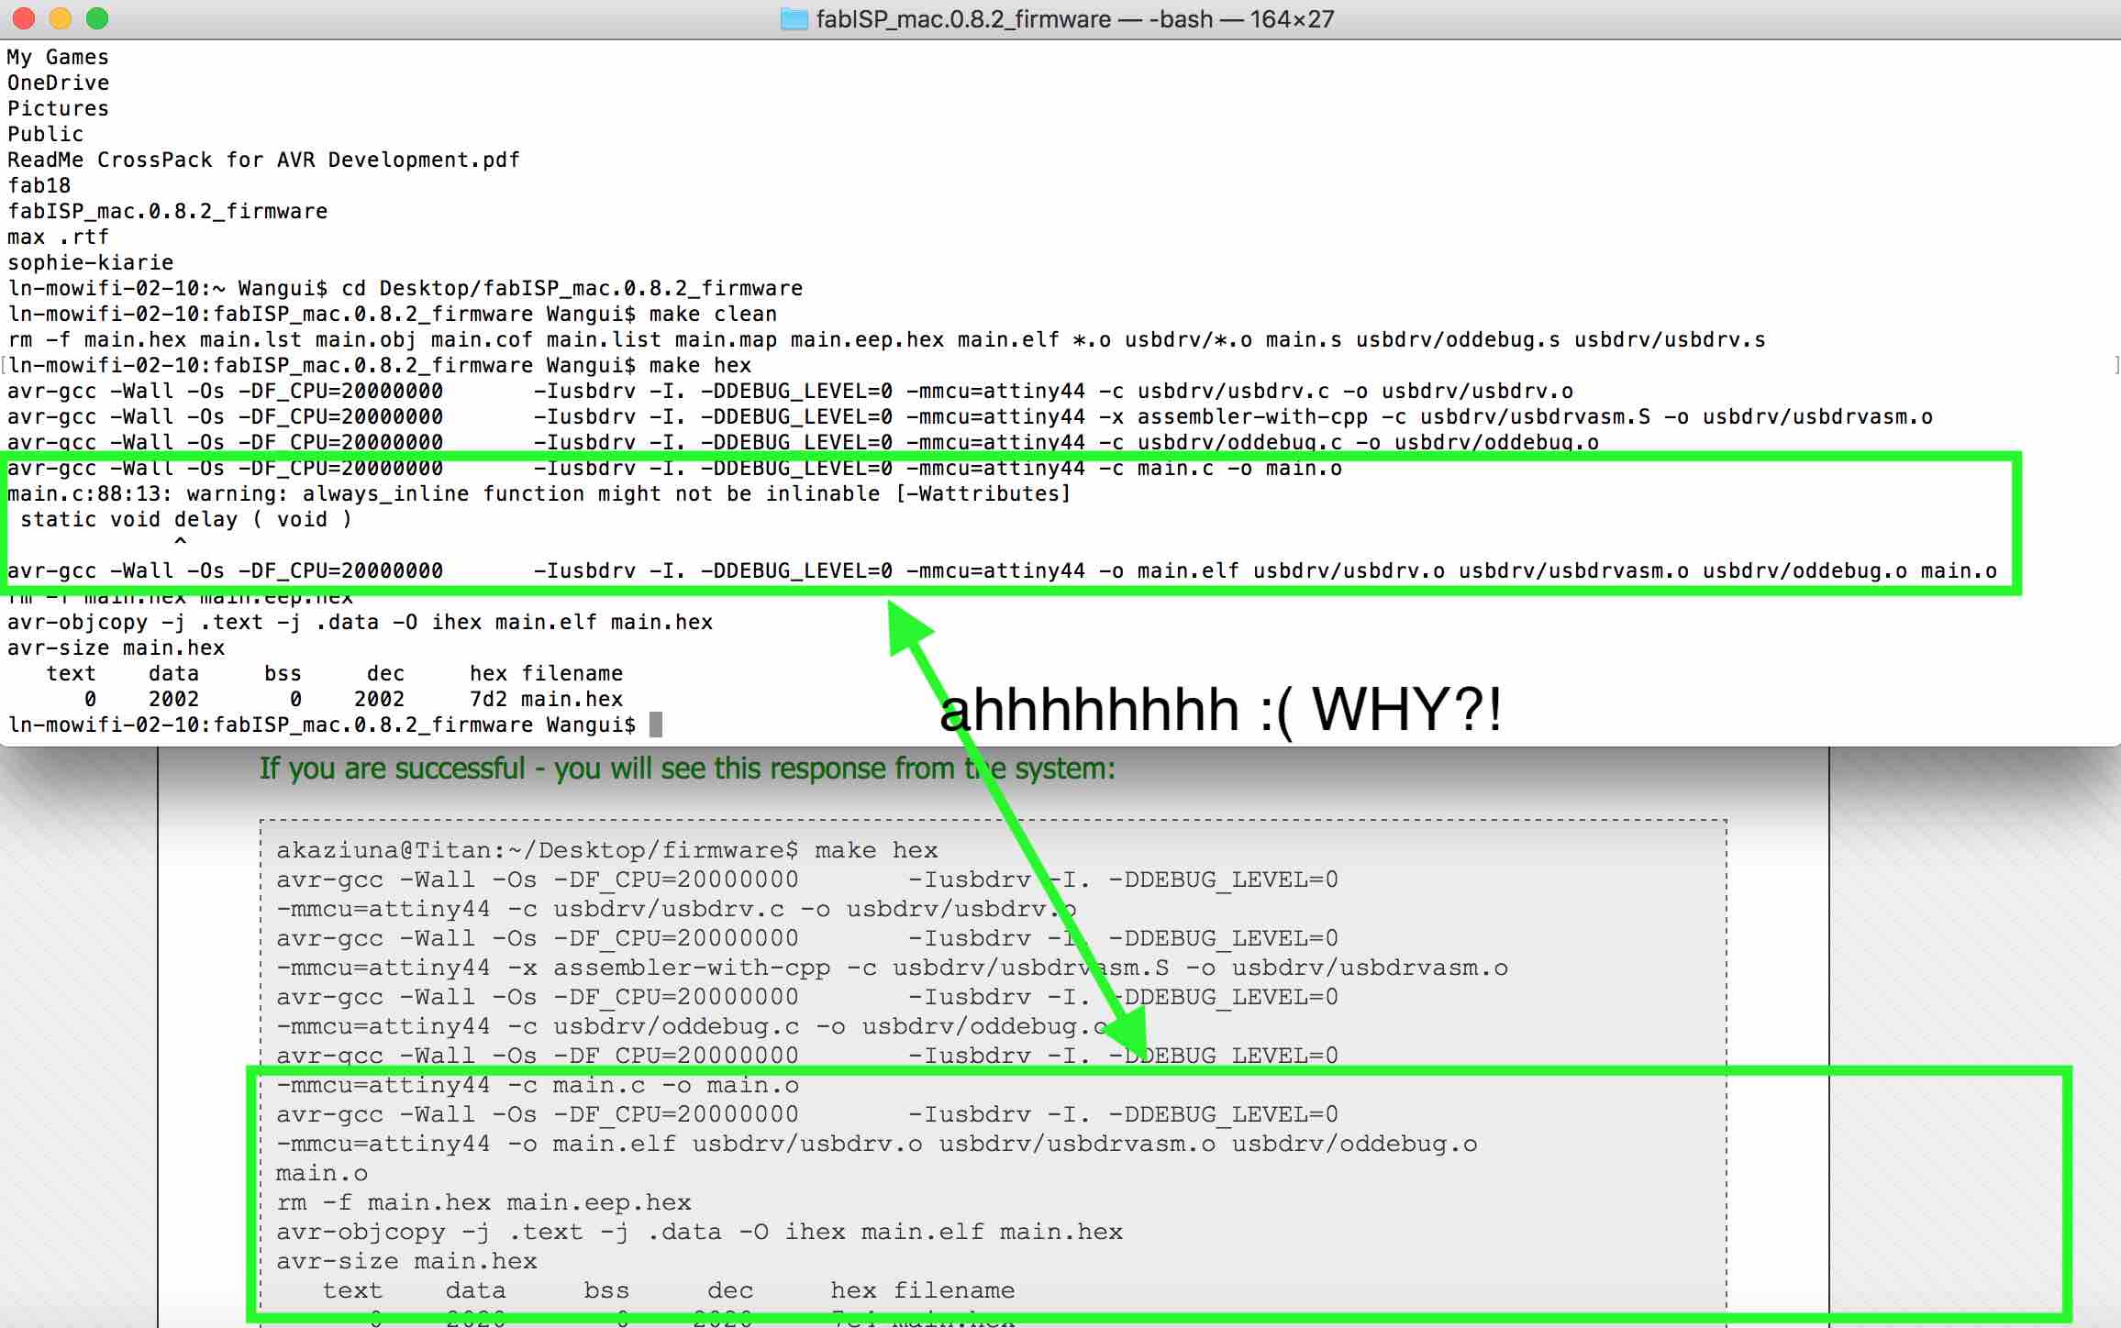Click the yellow minimize window button
The image size is (2121, 1328).
[61, 18]
